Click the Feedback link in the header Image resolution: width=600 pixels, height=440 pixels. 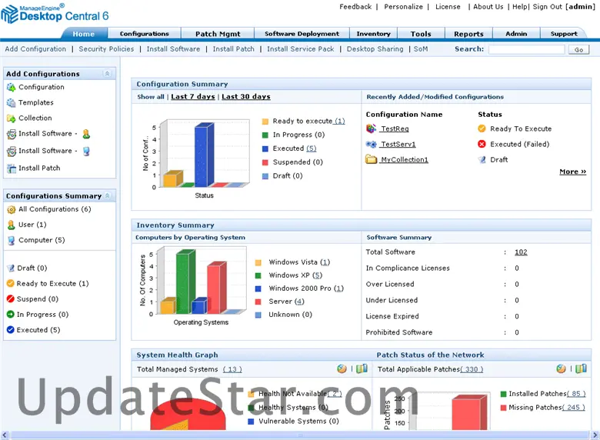click(355, 6)
